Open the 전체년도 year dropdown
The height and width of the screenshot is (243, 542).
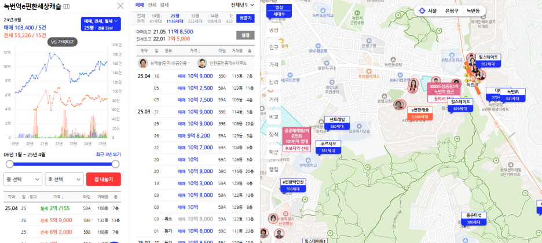242,5
